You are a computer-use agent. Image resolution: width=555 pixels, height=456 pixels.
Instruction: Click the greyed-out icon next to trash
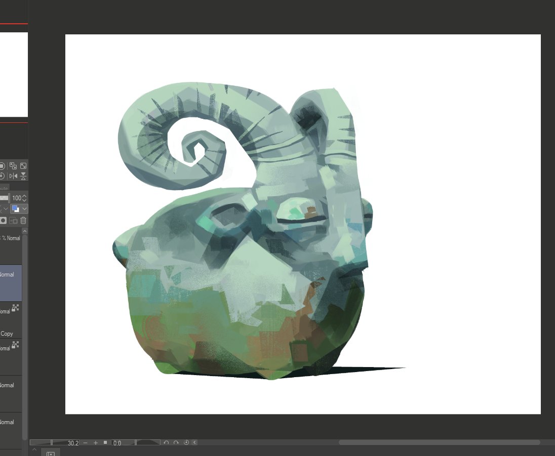[x=14, y=220]
